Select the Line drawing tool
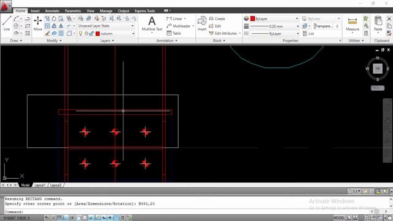 [x=7, y=23]
